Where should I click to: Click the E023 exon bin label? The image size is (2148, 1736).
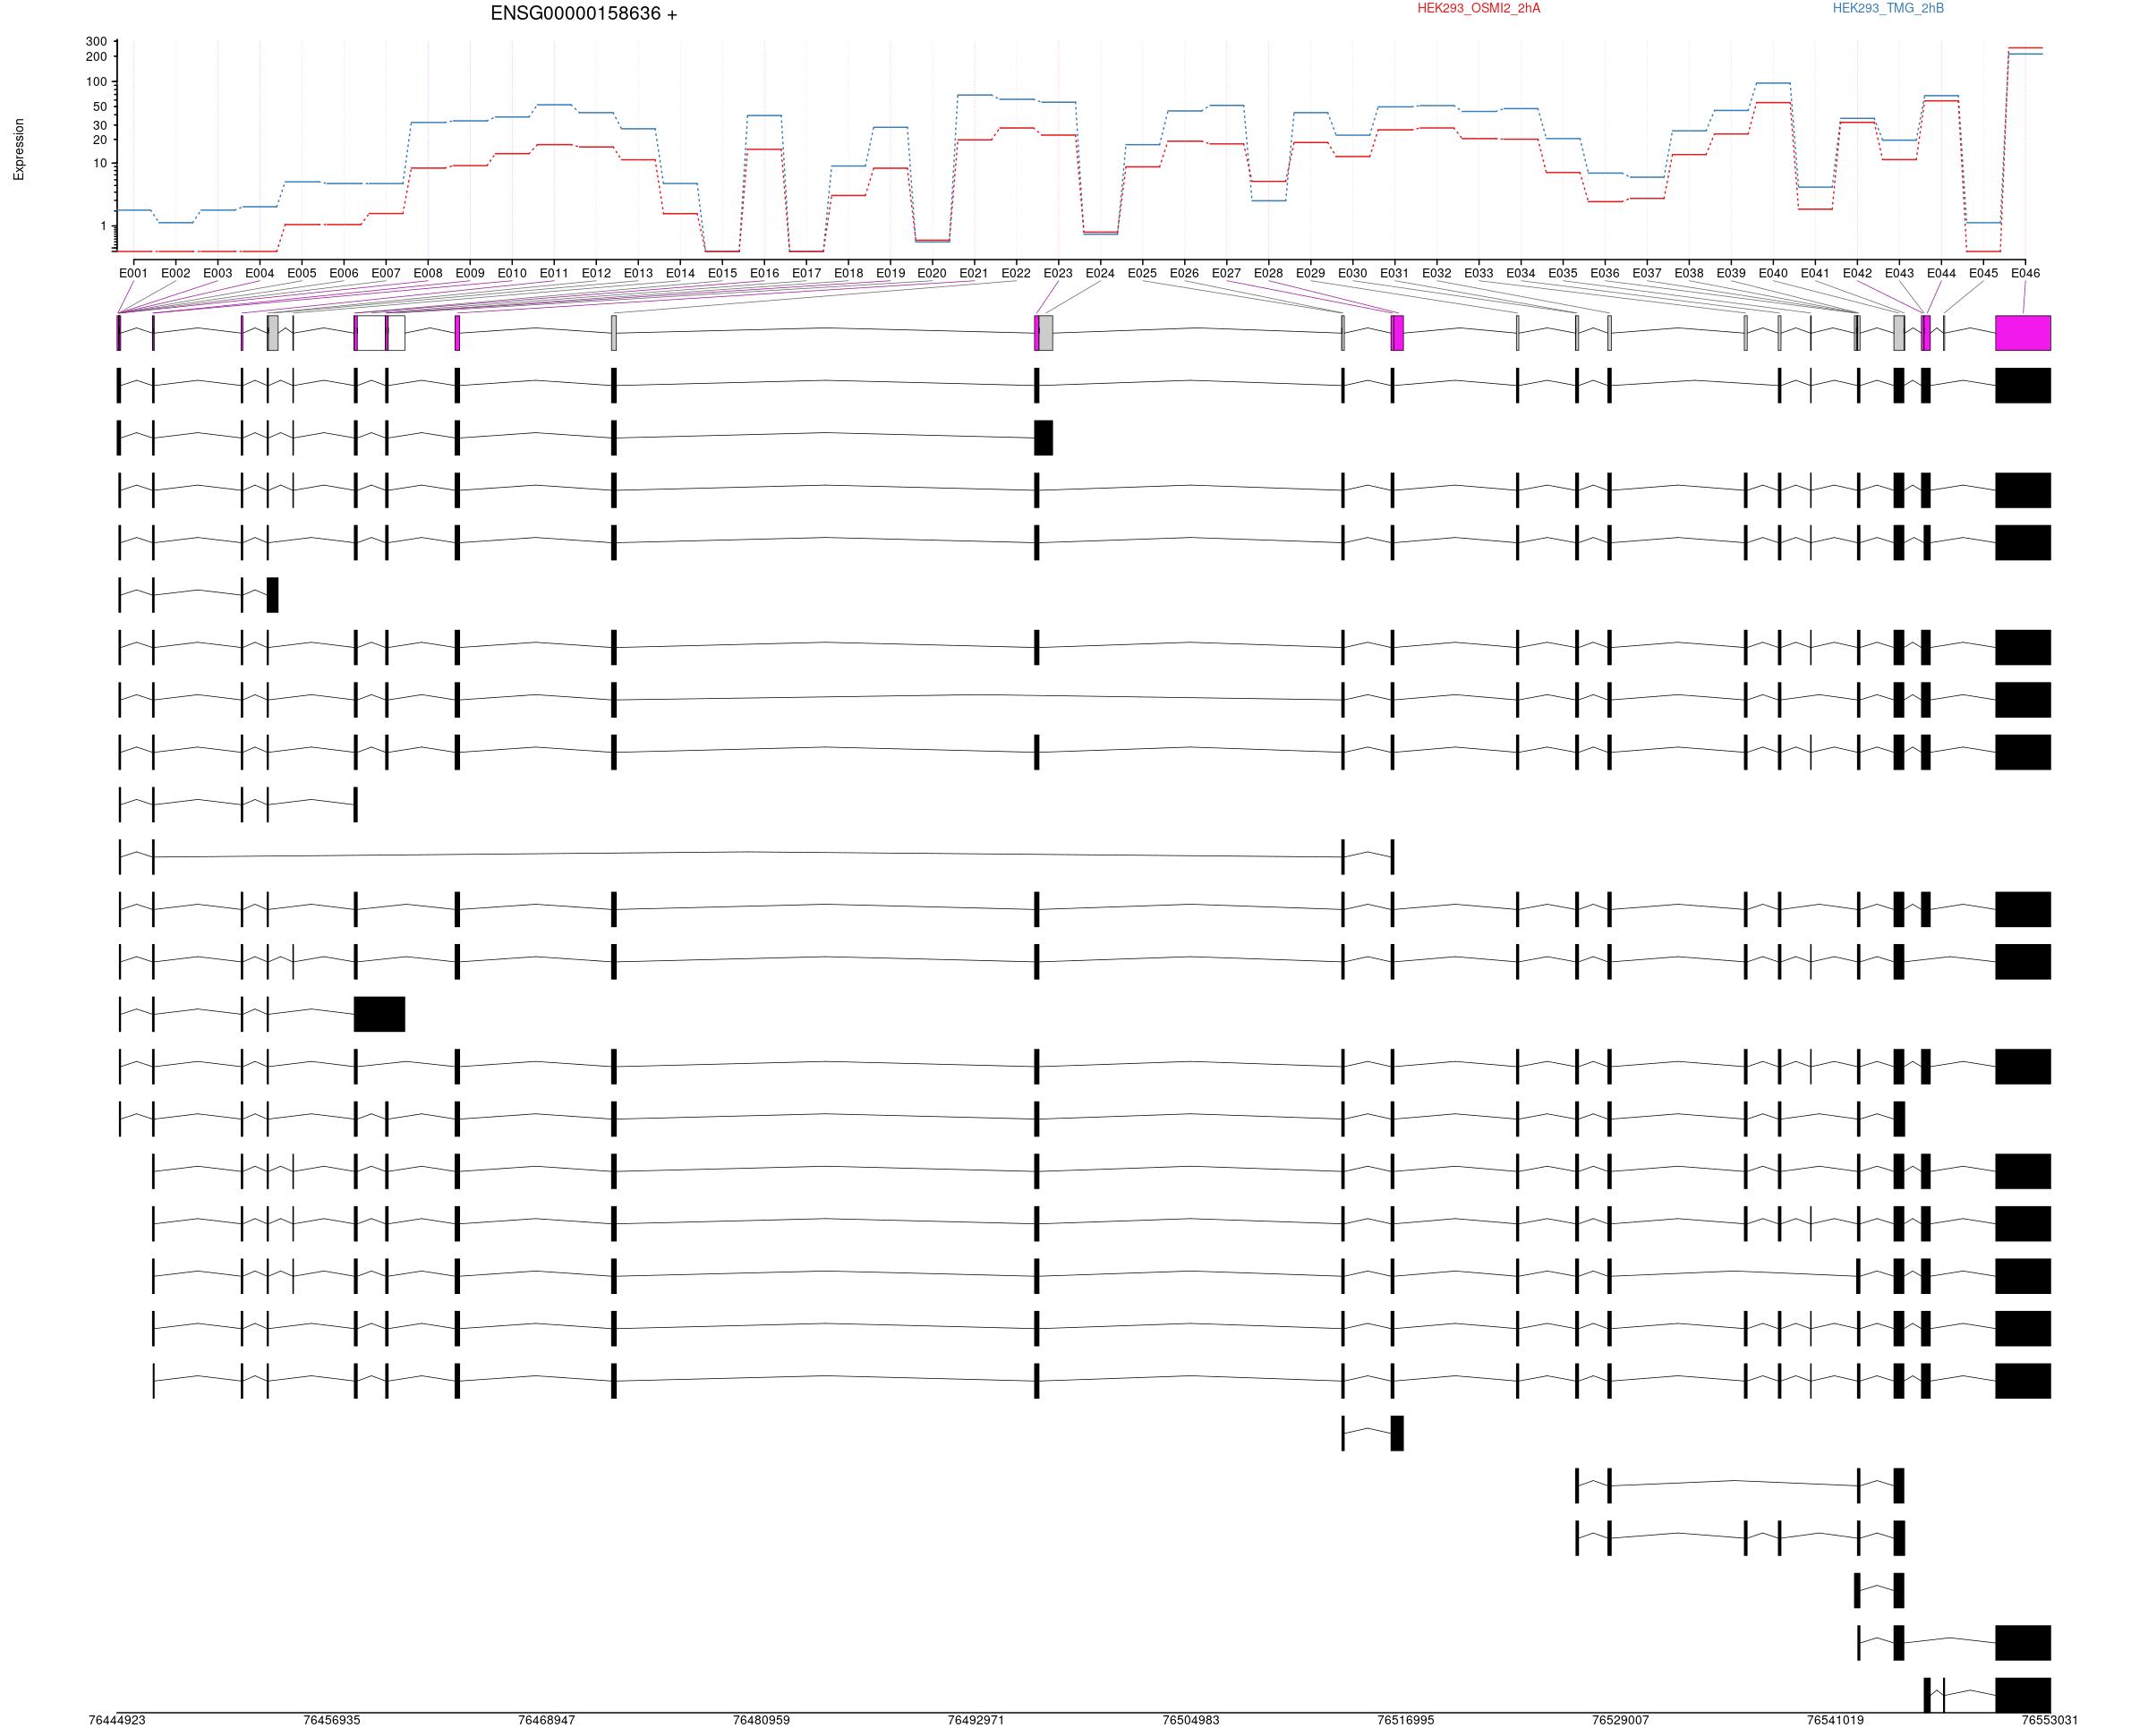1058,273
